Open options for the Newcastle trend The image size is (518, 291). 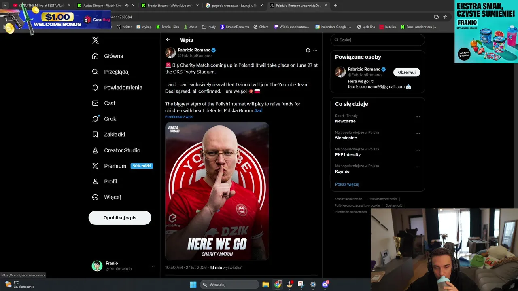pyautogui.click(x=418, y=117)
